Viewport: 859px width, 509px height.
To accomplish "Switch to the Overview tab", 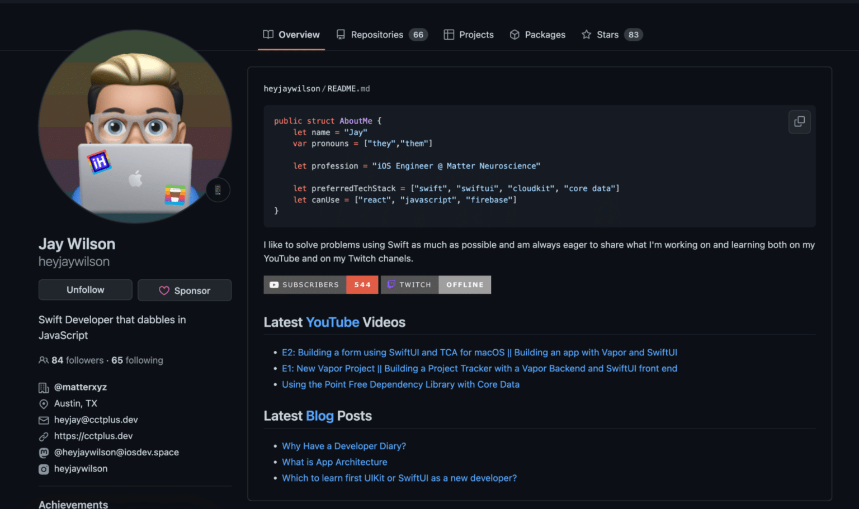I will pos(291,34).
